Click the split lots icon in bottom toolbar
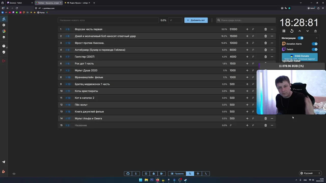Viewport: 326px width, 183px height. [198, 174]
